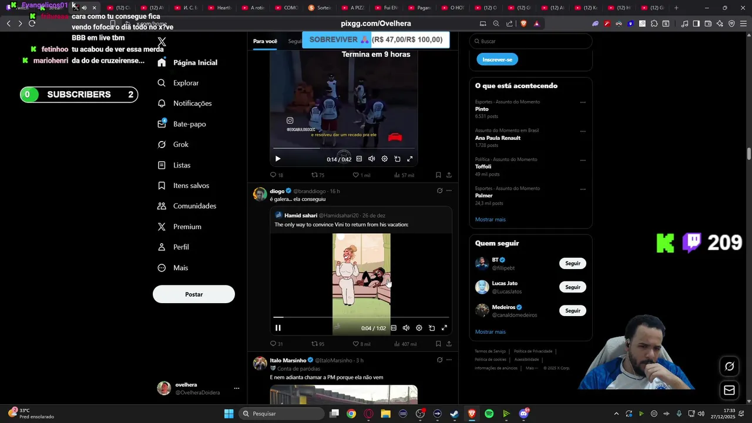This screenshot has width=752, height=423.
Task: Go to Página Inicial in sidebar
Action: click(x=187, y=62)
